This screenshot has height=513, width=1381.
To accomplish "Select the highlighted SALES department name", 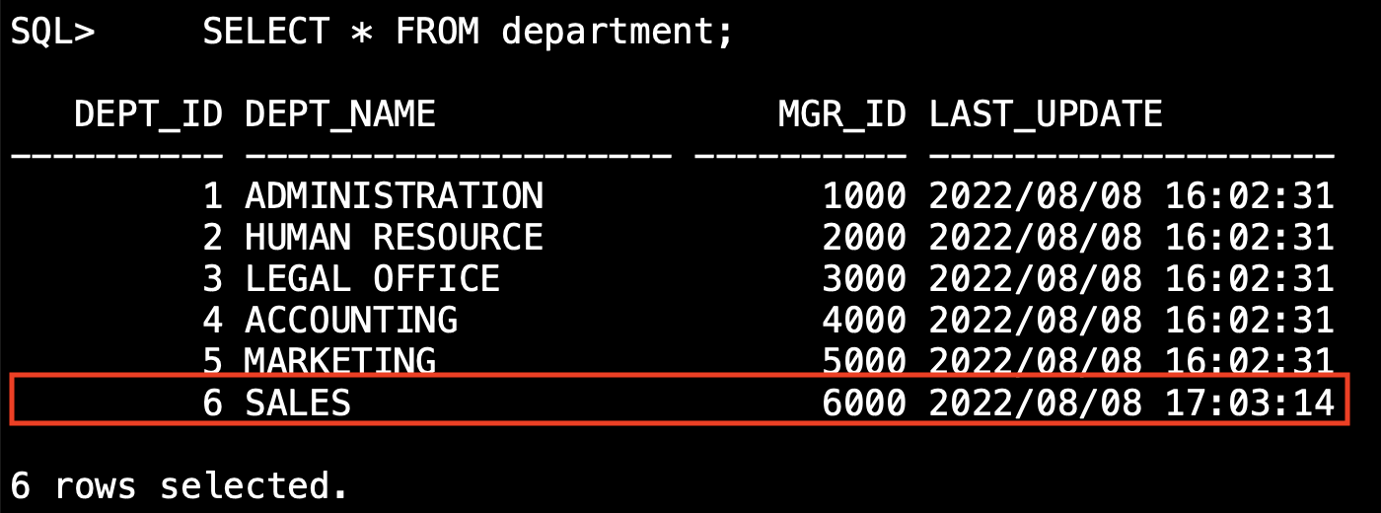I will (x=298, y=403).
